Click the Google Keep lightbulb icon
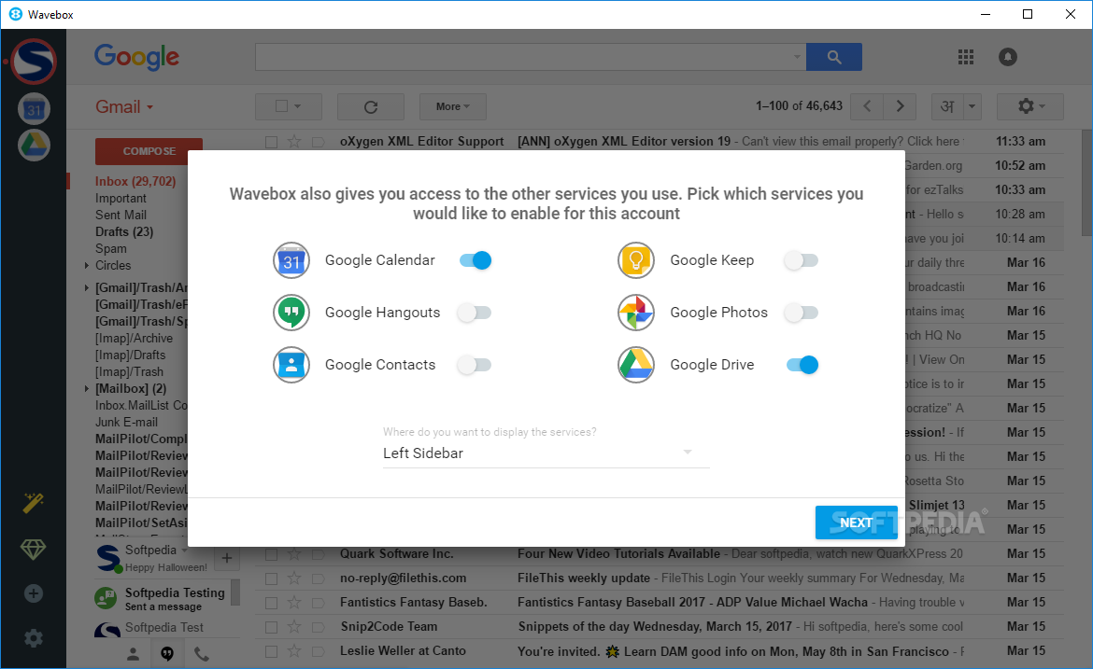1093x669 pixels. tap(636, 260)
